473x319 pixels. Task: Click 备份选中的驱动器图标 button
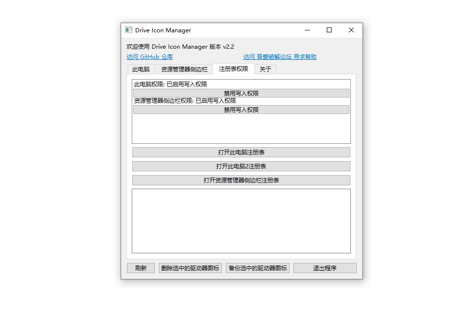(x=258, y=268)
